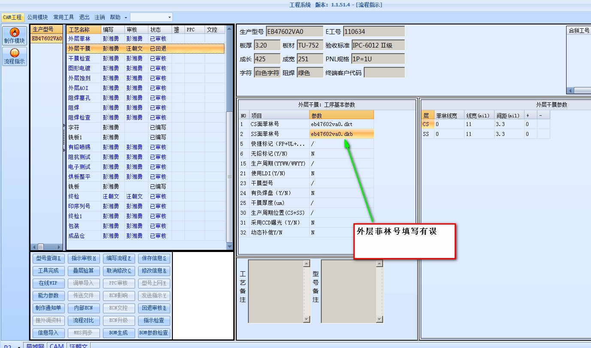Click the 流程对比 button
The width and height of the screenshot is (591, 348).
(84, 321)
